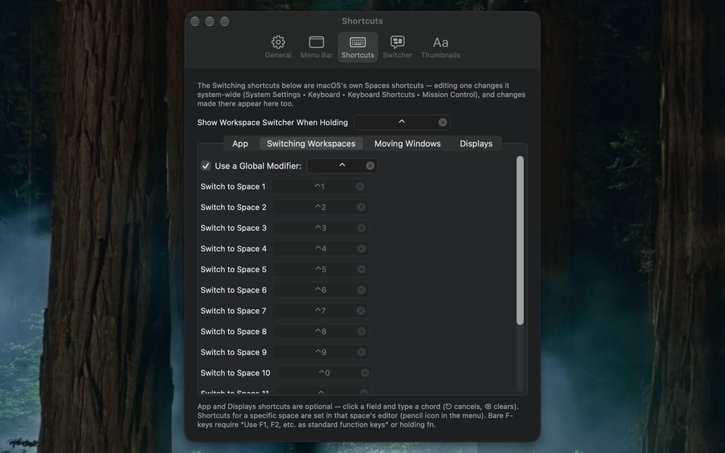Clear the Global Modifier shortcut
The width and height of the screenshot is (725, 453).
click(370, 165)
